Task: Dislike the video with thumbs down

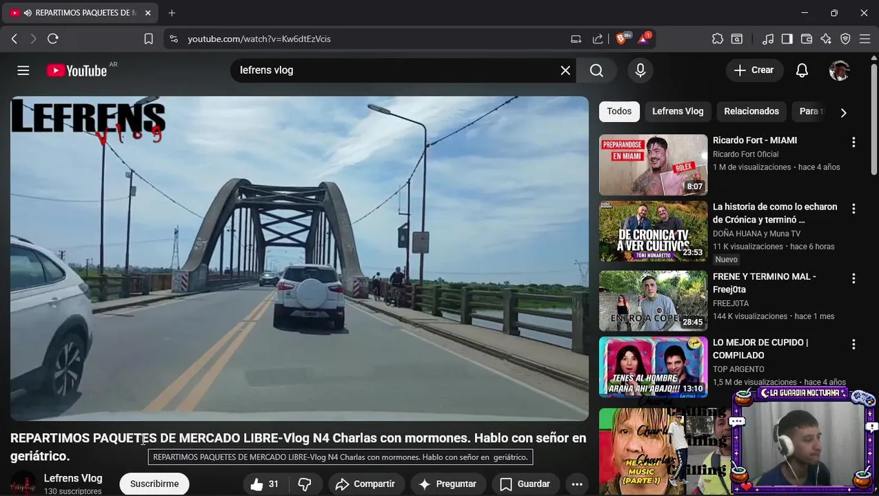Action: tap(305, 484)
